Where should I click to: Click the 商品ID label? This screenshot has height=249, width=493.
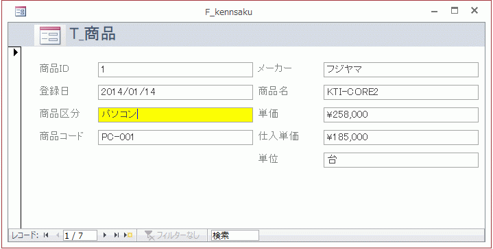pyautogui.click(x=54, y=68)
